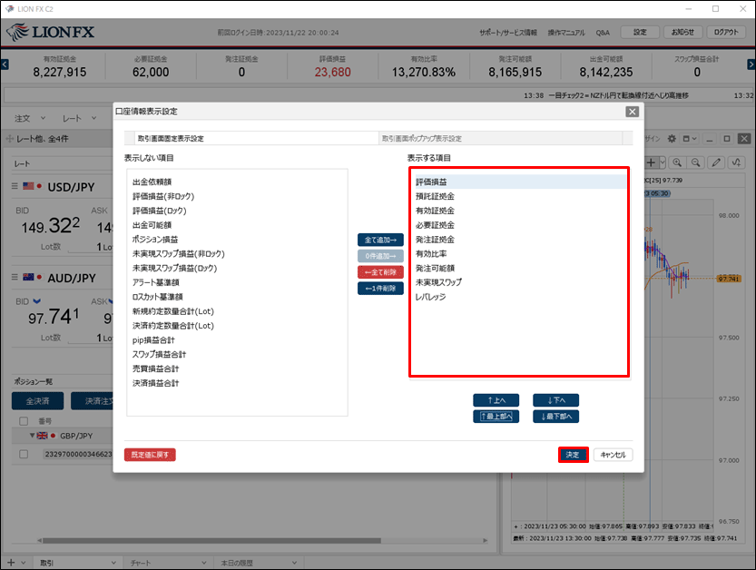Click the plus icon in bottom tab bar
Image resolution: width=756 pixels, height=570 pixels.
click(11, 562)
